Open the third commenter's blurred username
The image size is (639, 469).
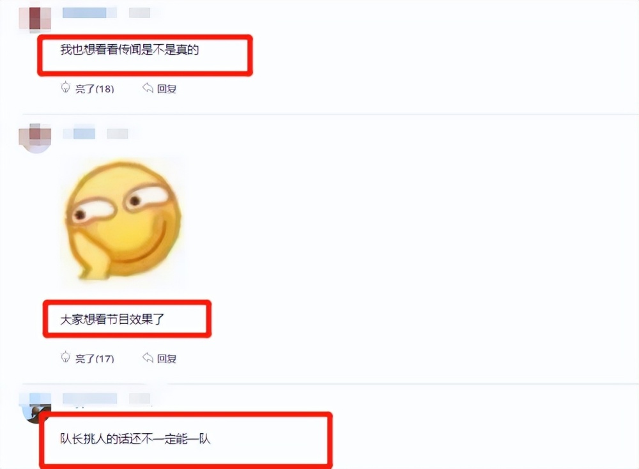coord(89,398)
